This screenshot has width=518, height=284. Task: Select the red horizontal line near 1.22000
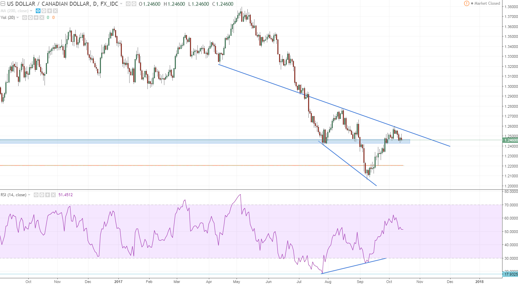(202, 165)
